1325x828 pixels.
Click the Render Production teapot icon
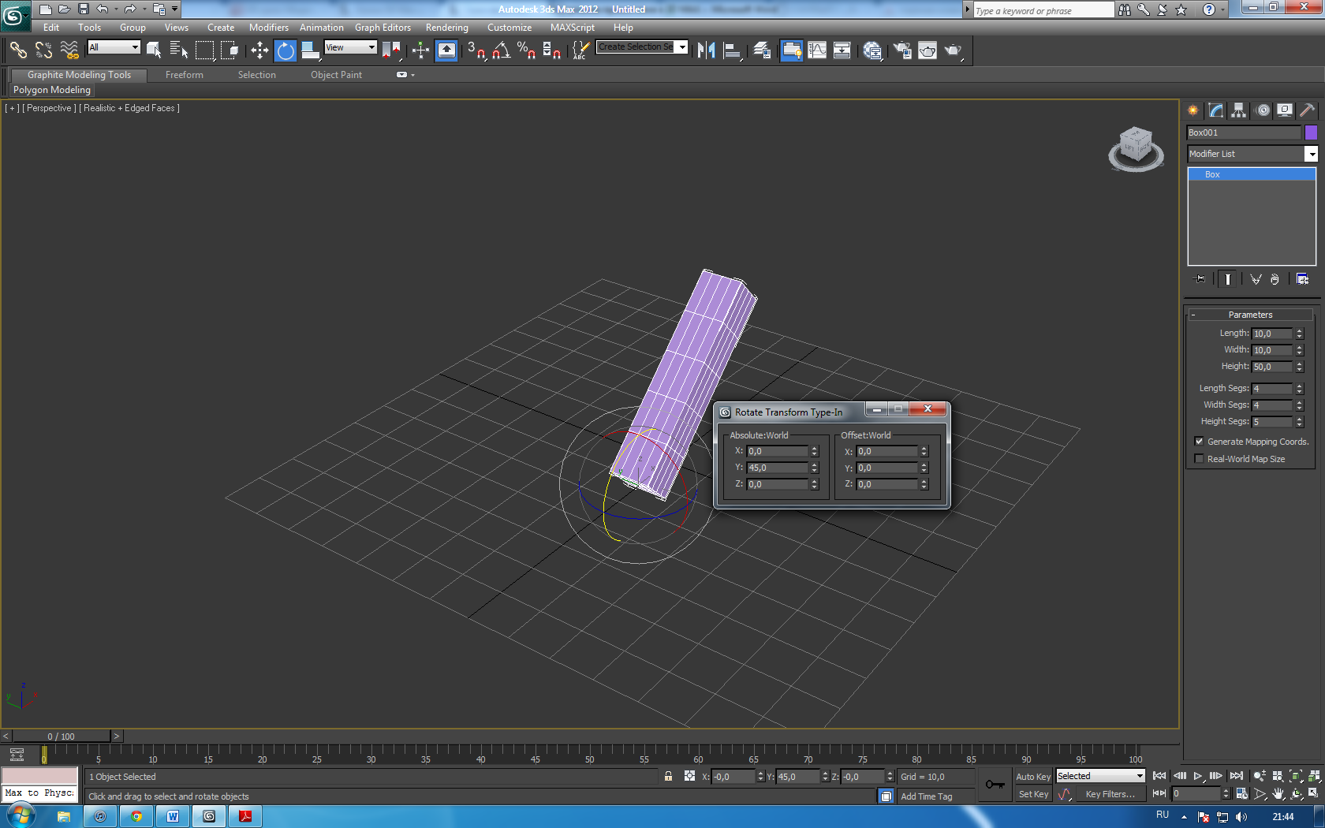[954, 50]
